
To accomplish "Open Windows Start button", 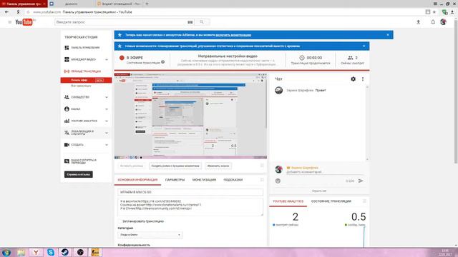I will point(6,252).
